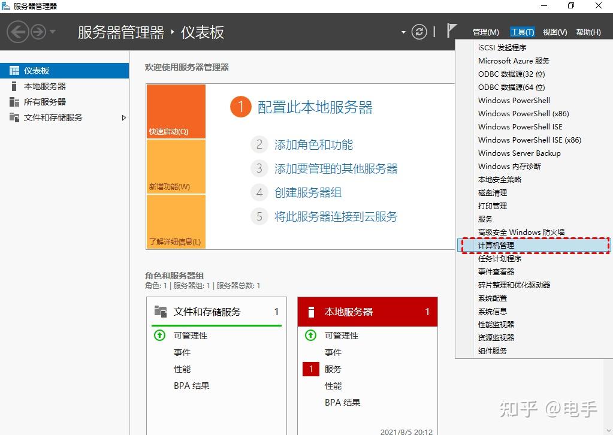Click 添加角色和功能 link
This screenshot has height=435, width=613.
[313, 144]
